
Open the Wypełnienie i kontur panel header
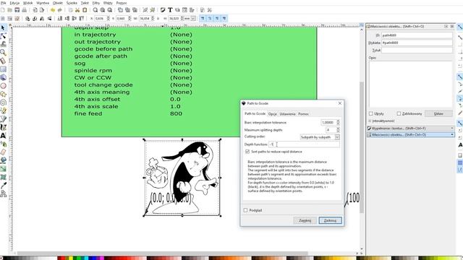coord(410,129)
